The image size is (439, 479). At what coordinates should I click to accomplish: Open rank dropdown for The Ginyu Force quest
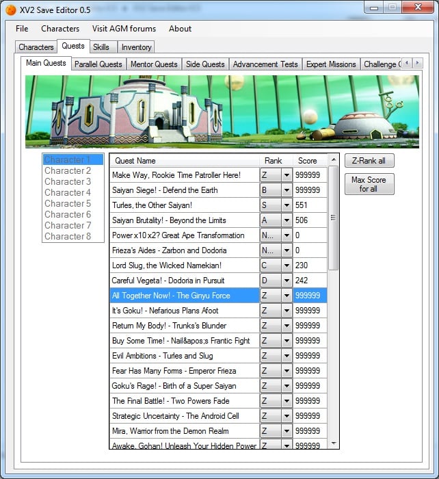(287, 296)
